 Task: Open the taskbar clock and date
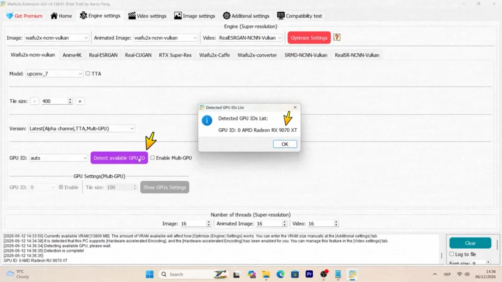coord(485,274)
